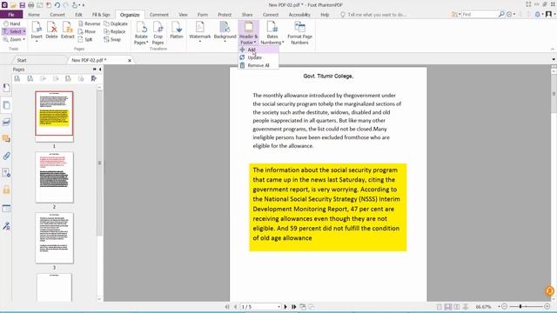The width and height of the screenshot is (557, 313).
Task: Open the Digital Signatures pen panel icon
Action: pos(6,226)
